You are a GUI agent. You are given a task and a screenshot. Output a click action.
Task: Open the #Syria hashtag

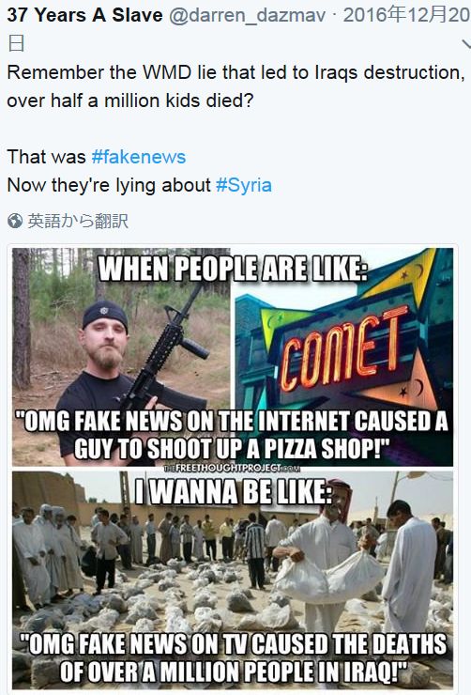coord(243,185)
